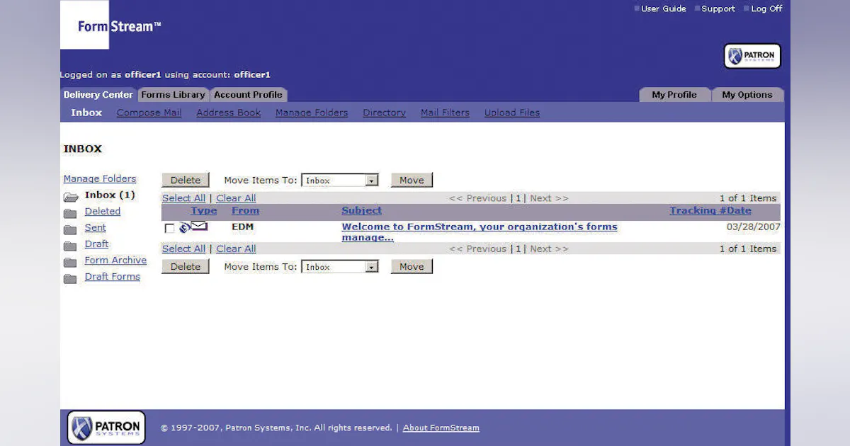Image resolution: width=850 pixels, height=446 pixels.
Task: Open the Sent folder
Action: (x=95, y=227)
